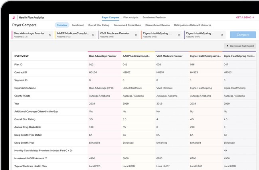The image size is (259, 170).
Task: Click the Health Plan Analytics logo icon
Action: point(14,17)
